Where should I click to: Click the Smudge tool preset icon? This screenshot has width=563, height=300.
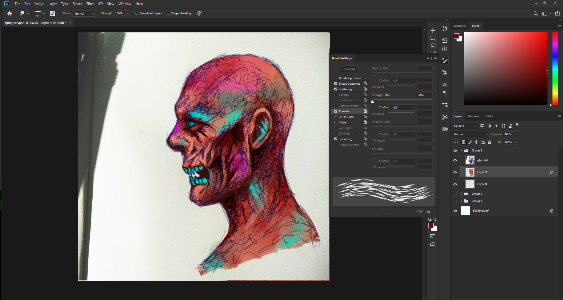point(22,13)
